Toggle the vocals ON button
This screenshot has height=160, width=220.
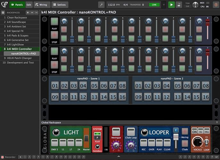click(194, 131)
